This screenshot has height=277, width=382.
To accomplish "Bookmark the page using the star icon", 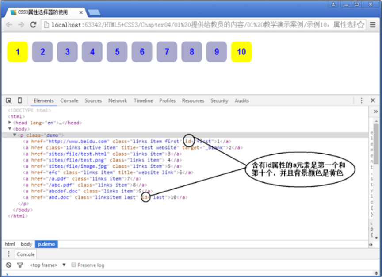I will coord(361,25).
